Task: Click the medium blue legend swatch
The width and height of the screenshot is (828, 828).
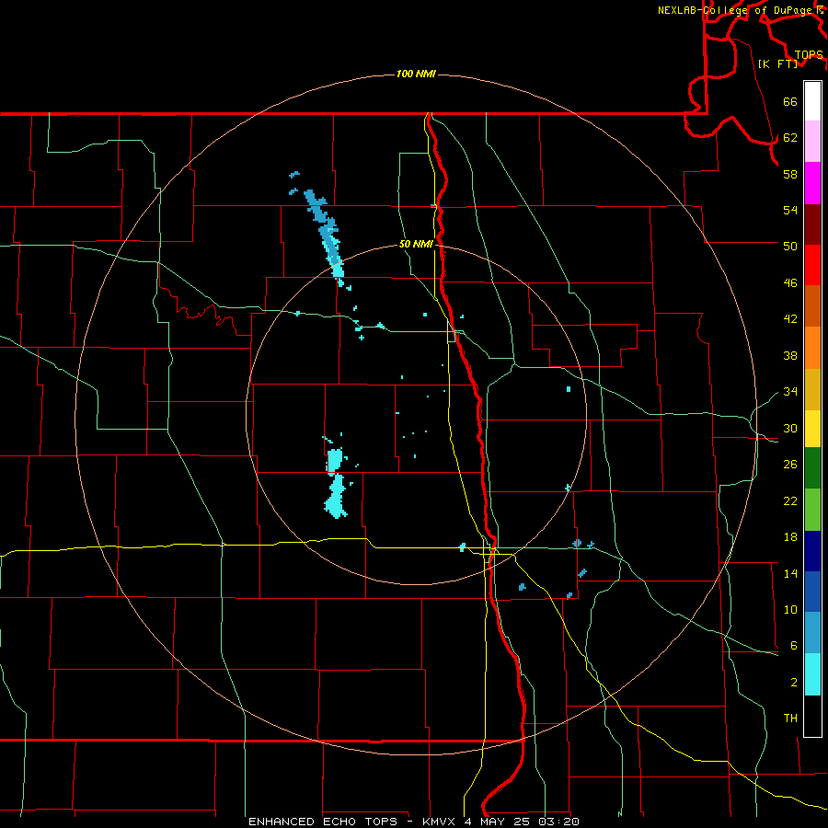Action: pyautogui.click(x=812, y=592)
